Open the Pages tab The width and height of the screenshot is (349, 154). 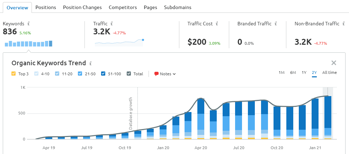(x=151, y=7)
